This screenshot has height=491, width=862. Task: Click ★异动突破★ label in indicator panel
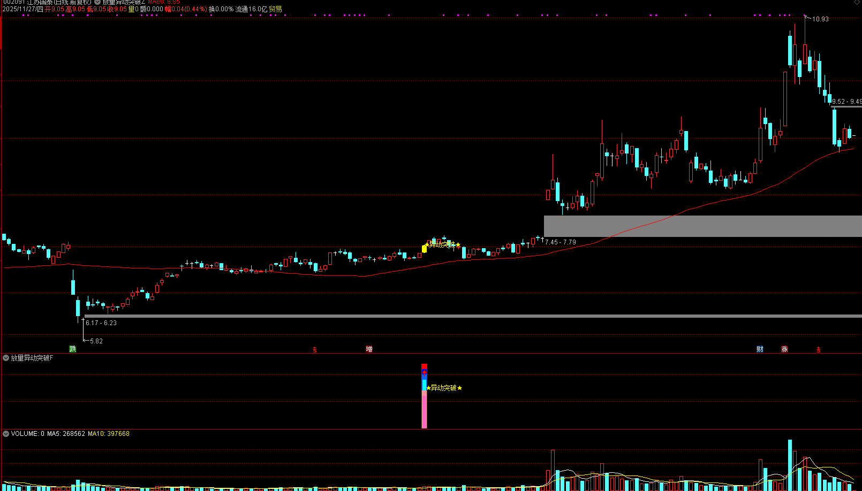pos(444,388)
